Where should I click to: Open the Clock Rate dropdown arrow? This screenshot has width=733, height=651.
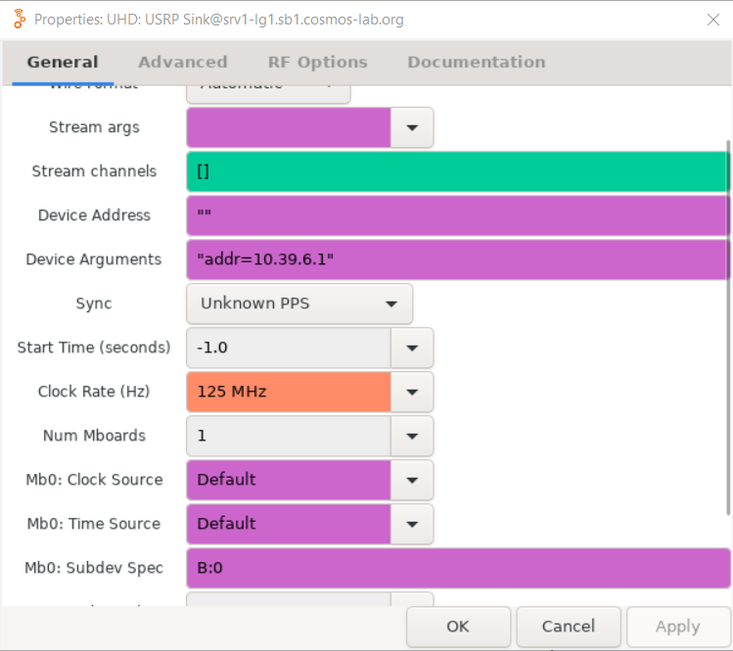click(412, 392)
